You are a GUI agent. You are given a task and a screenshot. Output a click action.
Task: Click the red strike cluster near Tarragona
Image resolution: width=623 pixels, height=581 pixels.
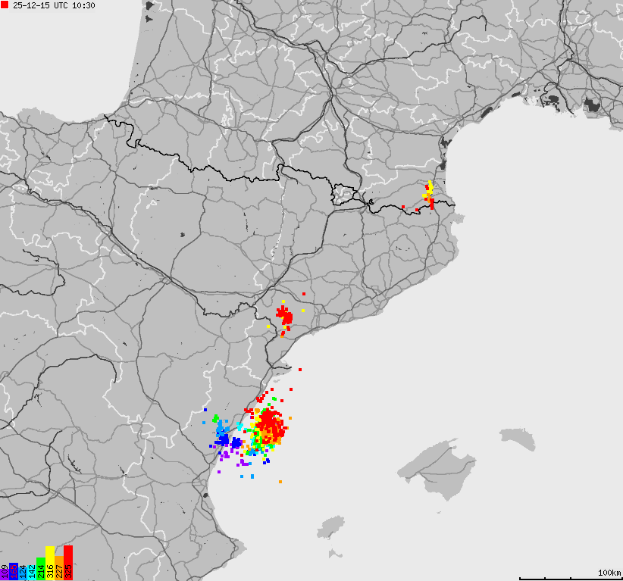click(286, 318)
